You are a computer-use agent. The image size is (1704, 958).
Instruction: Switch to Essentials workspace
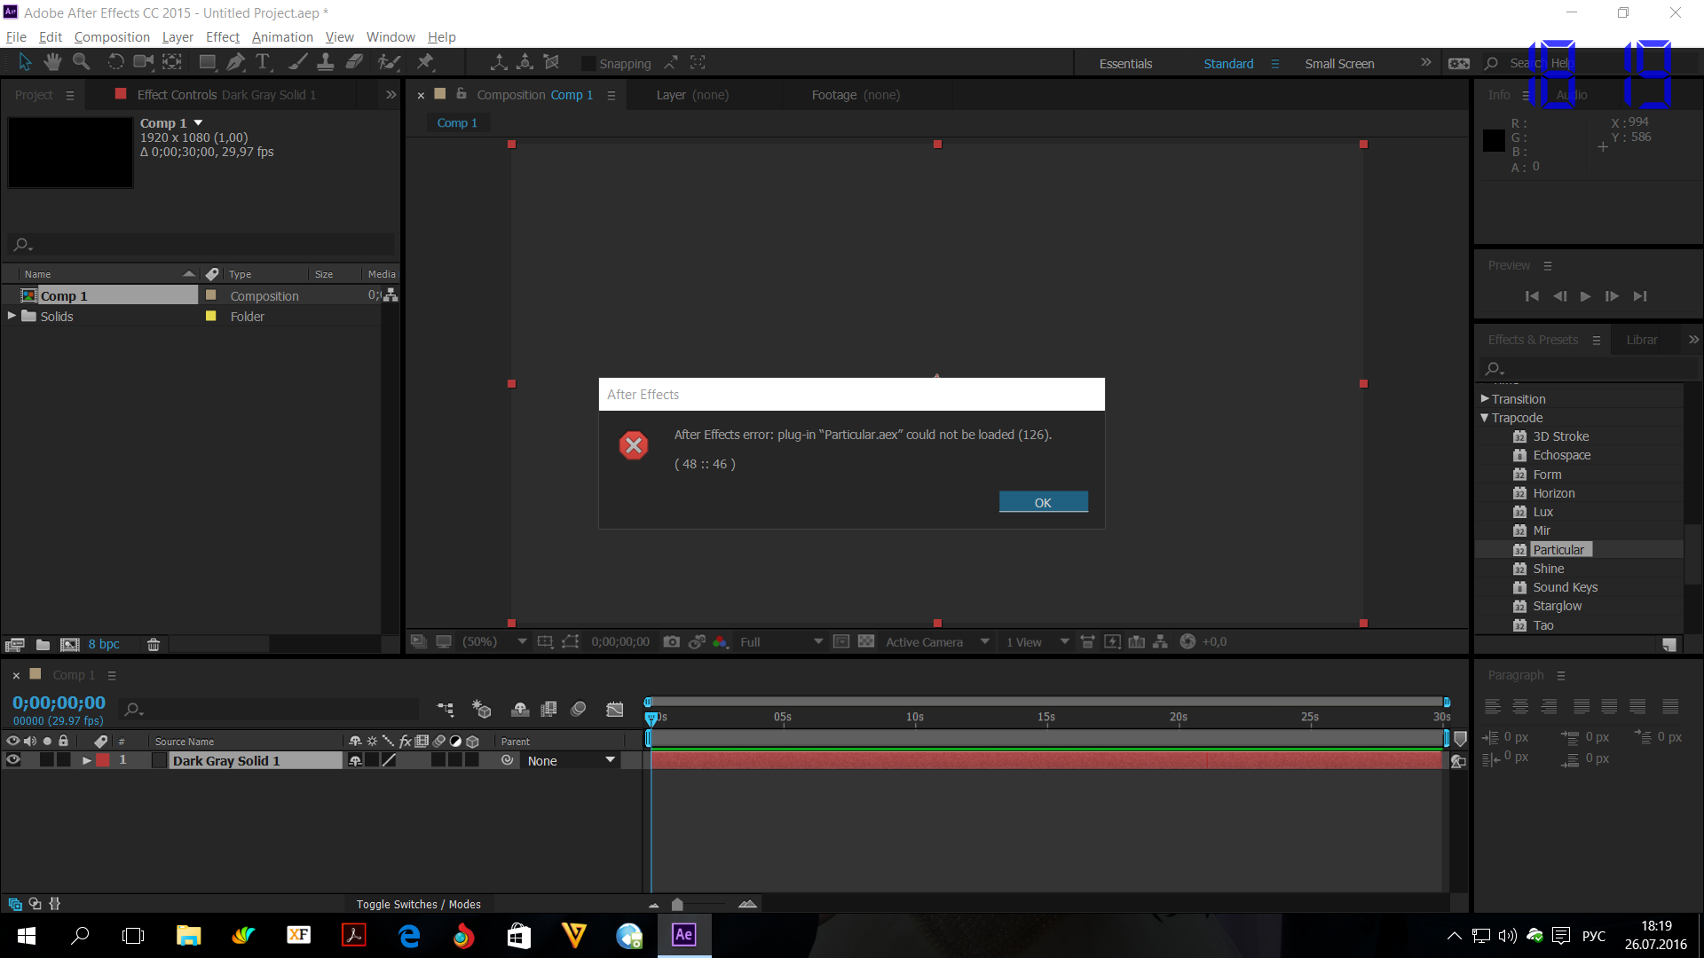(1125, 64)
